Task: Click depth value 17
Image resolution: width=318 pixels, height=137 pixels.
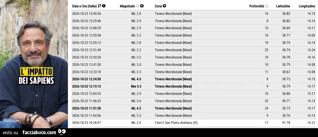Action: [266, 123]
